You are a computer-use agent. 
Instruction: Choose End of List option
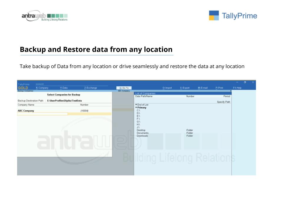point(143,105)
